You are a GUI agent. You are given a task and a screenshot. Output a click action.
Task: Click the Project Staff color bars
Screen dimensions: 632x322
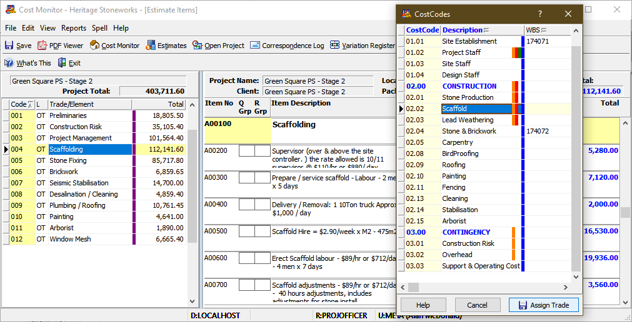(x=517, y=52)
